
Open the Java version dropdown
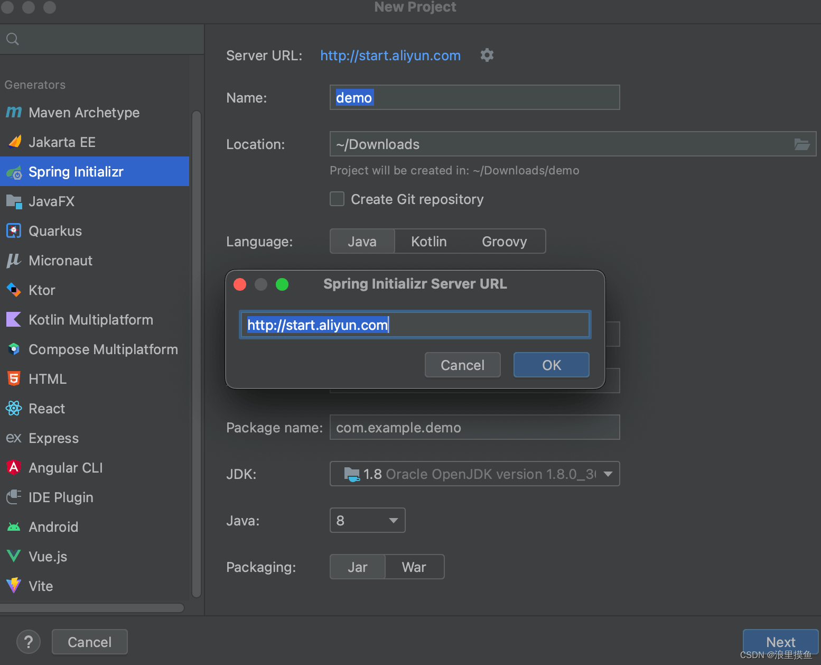(367, 520)
